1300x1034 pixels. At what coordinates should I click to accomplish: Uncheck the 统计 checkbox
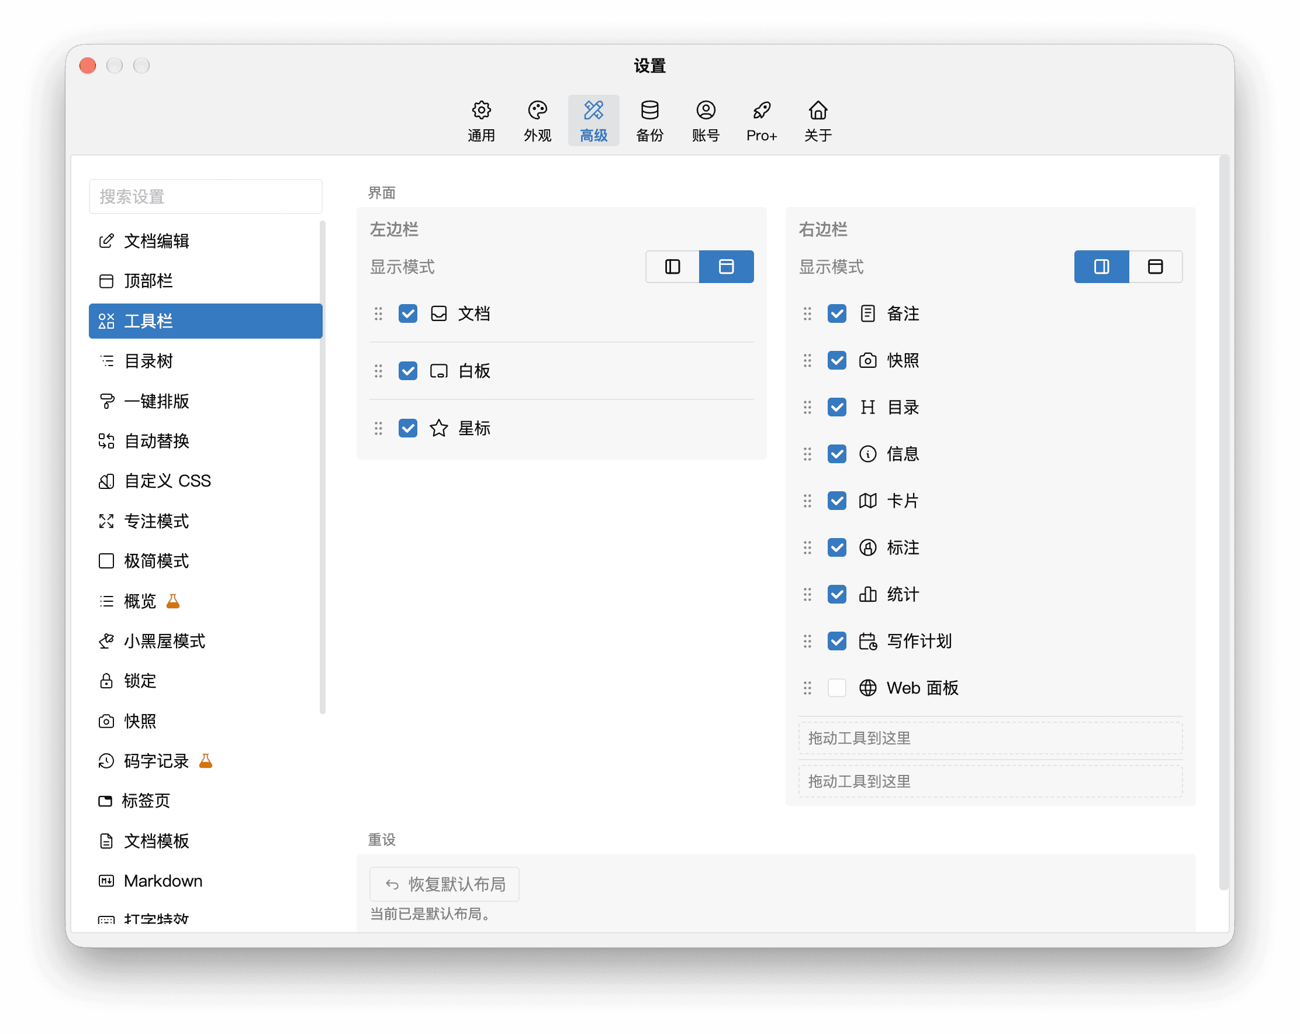point(837,594)
